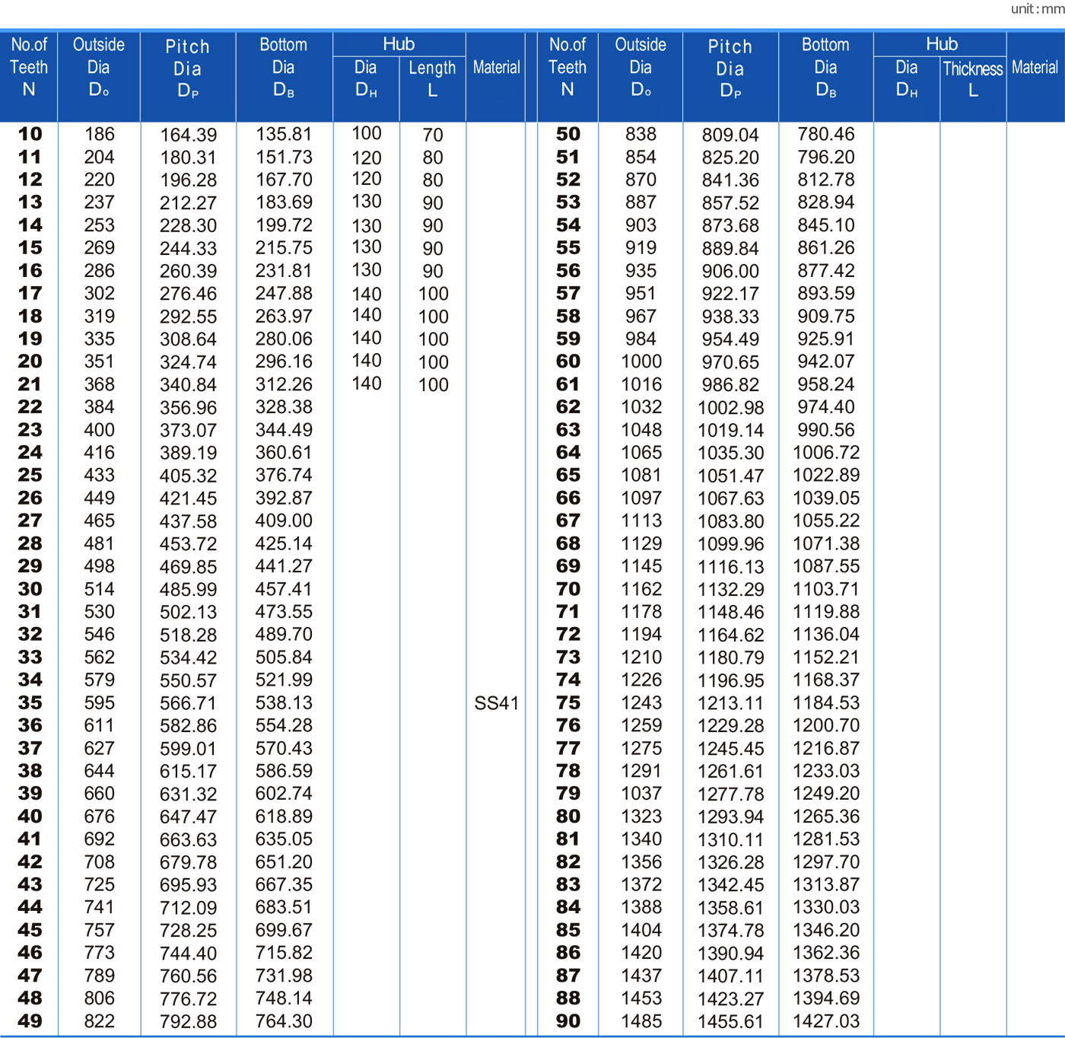This screenshot has height=1038, width=1065.
Task: Select bottom diameter '215.75'
Action: click(284, 248)
